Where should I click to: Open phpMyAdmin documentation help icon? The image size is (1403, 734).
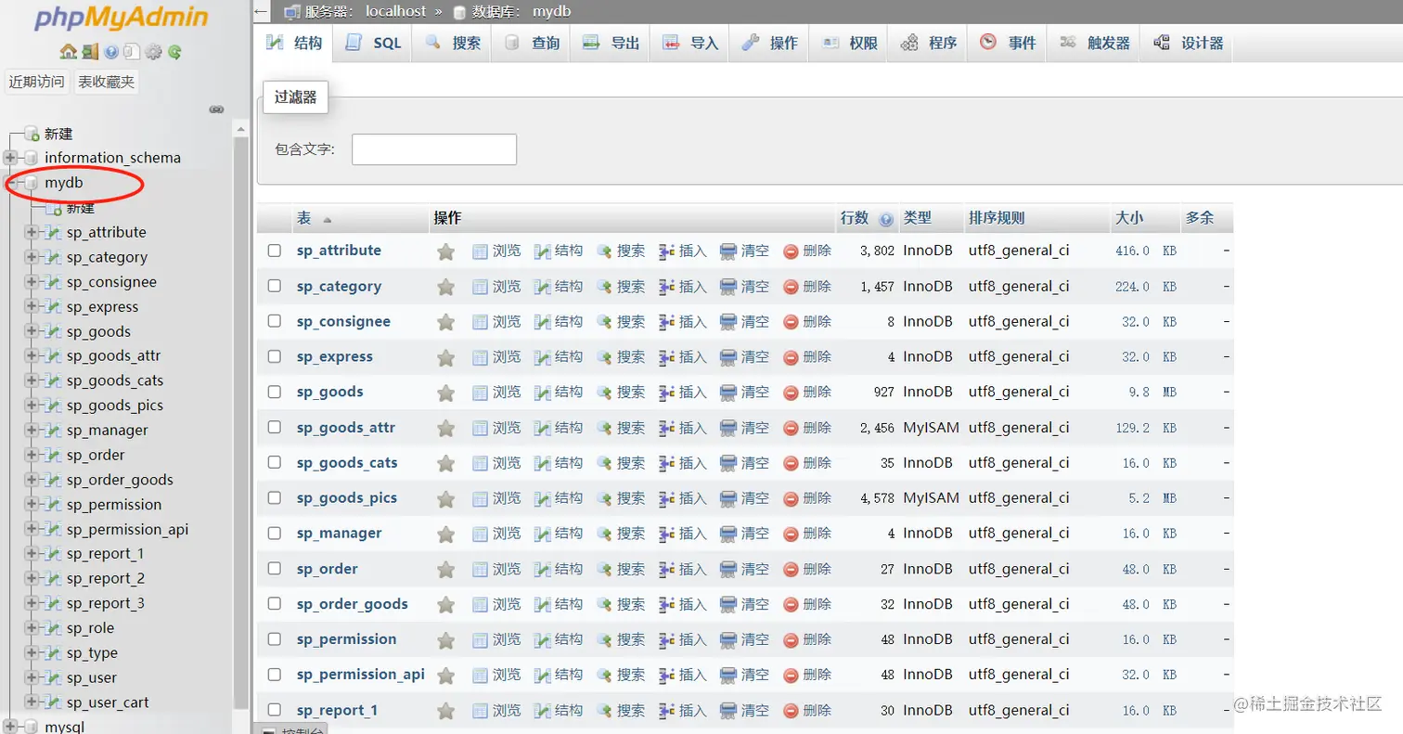[x=111, y=52]
